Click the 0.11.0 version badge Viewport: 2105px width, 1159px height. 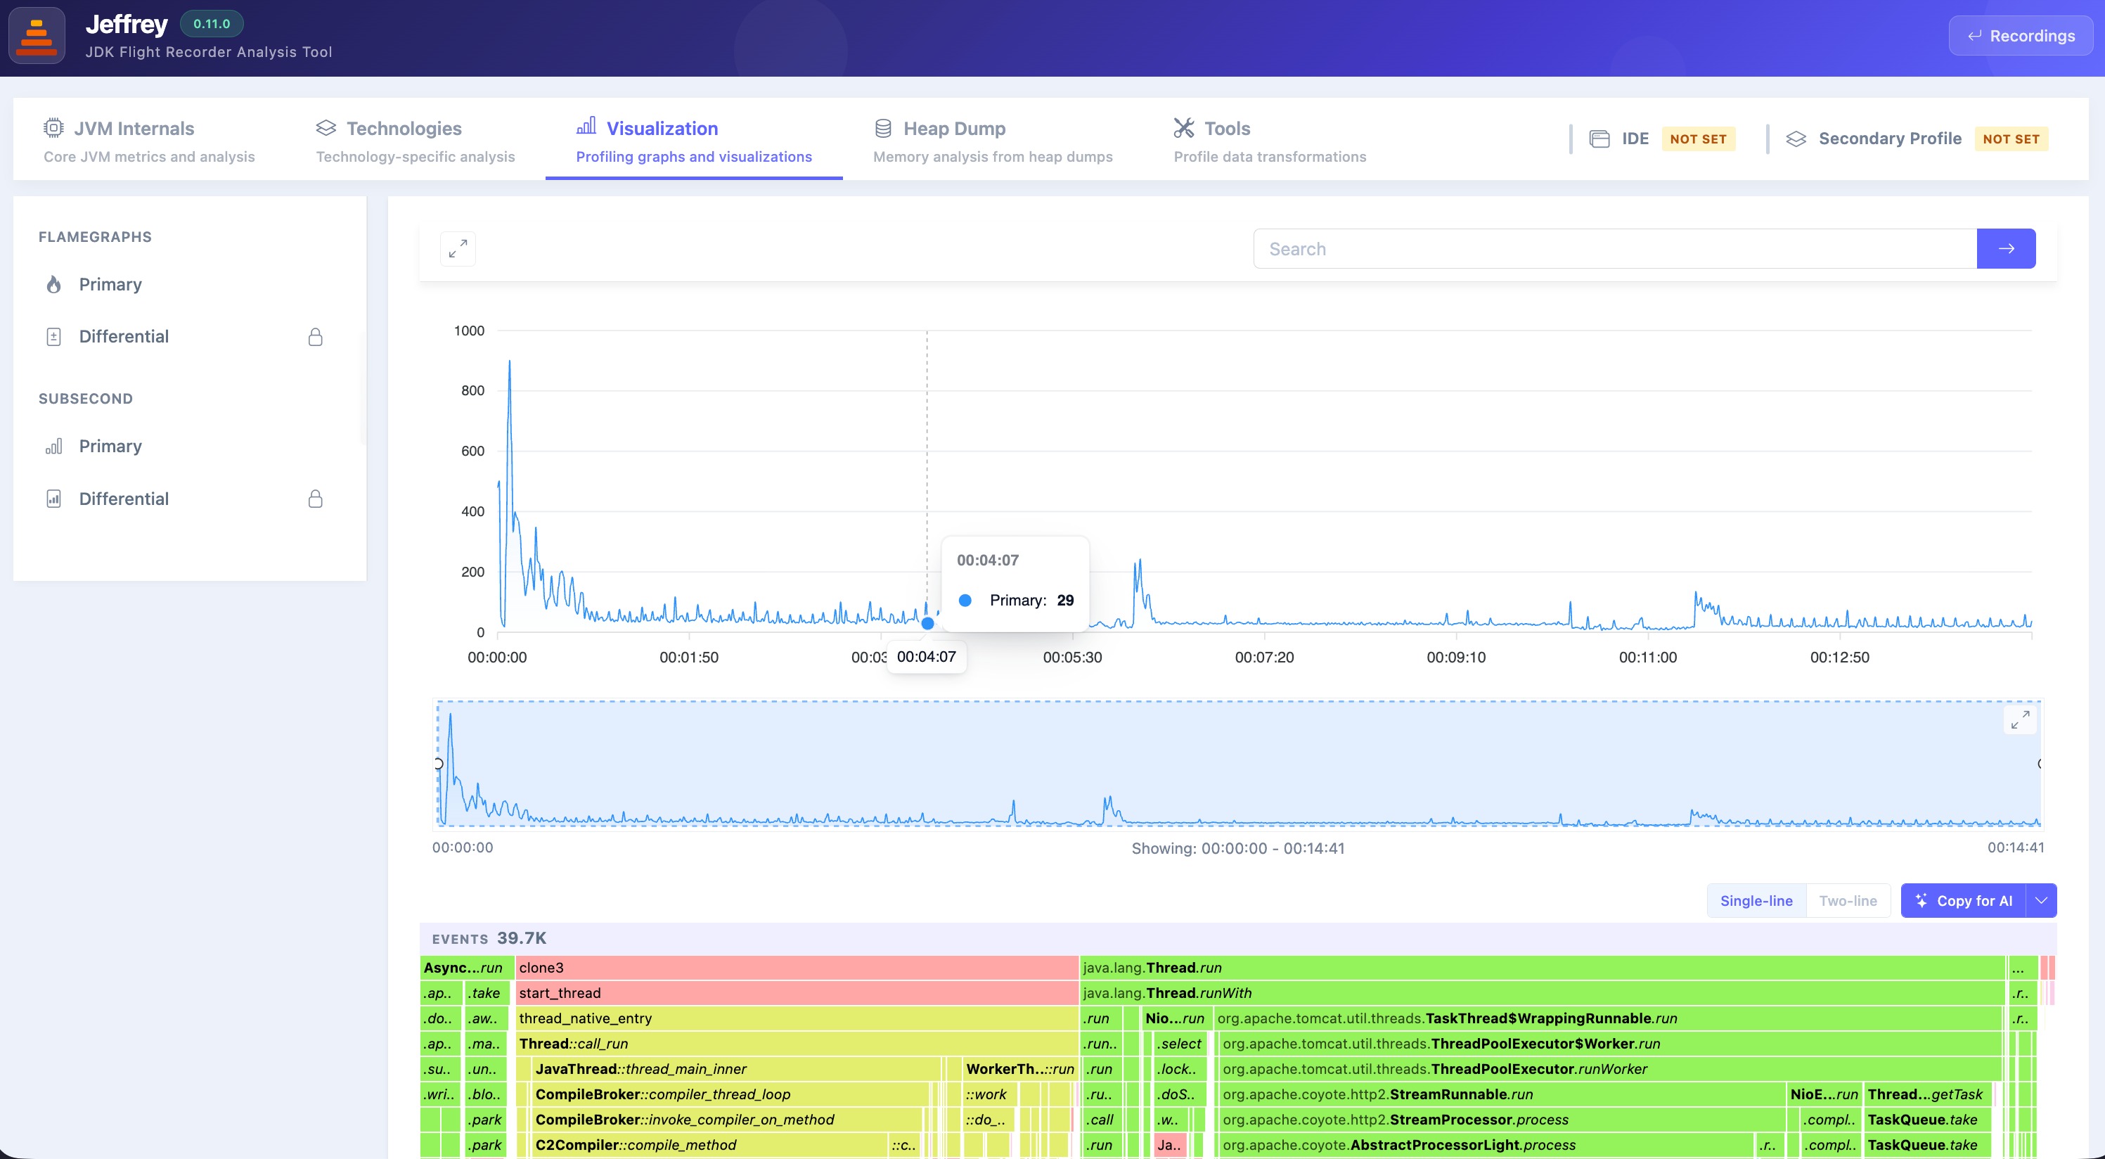click(x=212, y=24)
